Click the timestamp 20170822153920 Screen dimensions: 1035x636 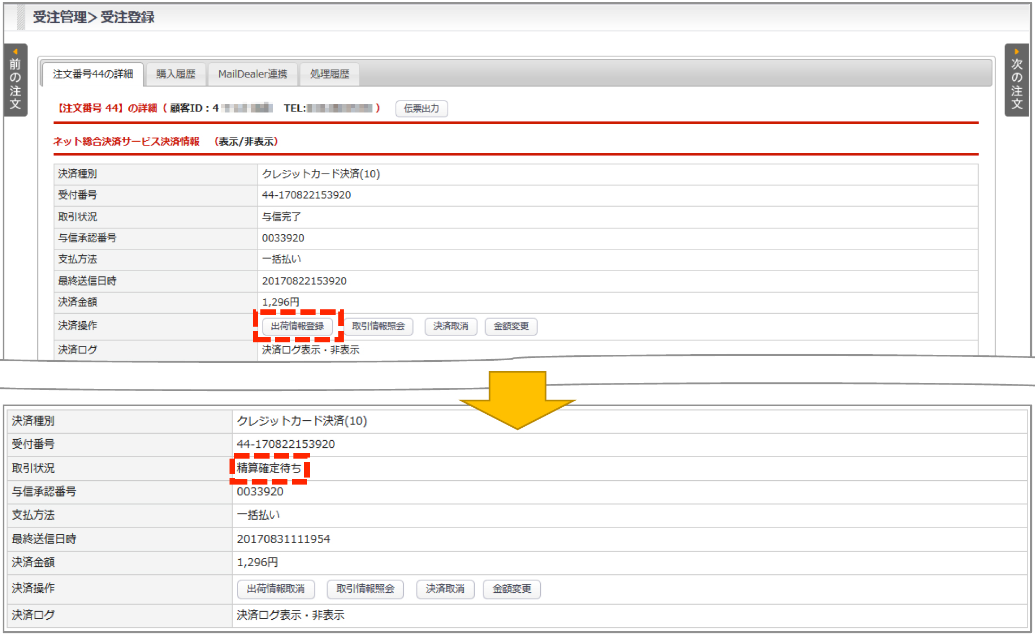click(x=304, y=281)
